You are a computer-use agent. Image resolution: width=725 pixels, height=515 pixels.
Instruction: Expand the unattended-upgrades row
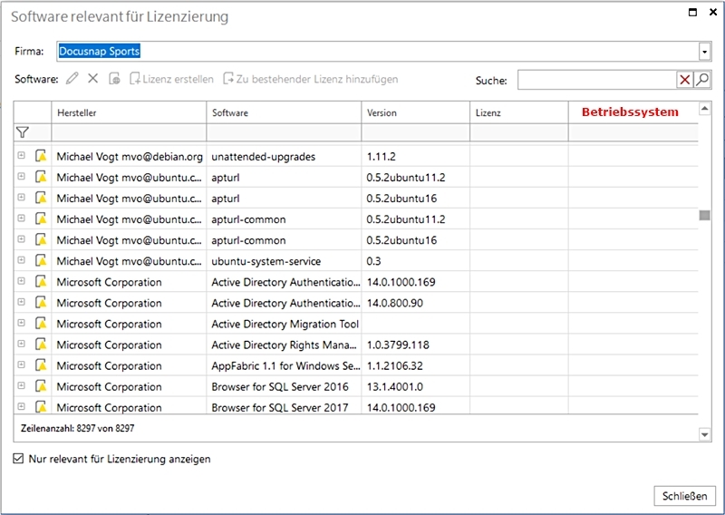tap(22, 157)
